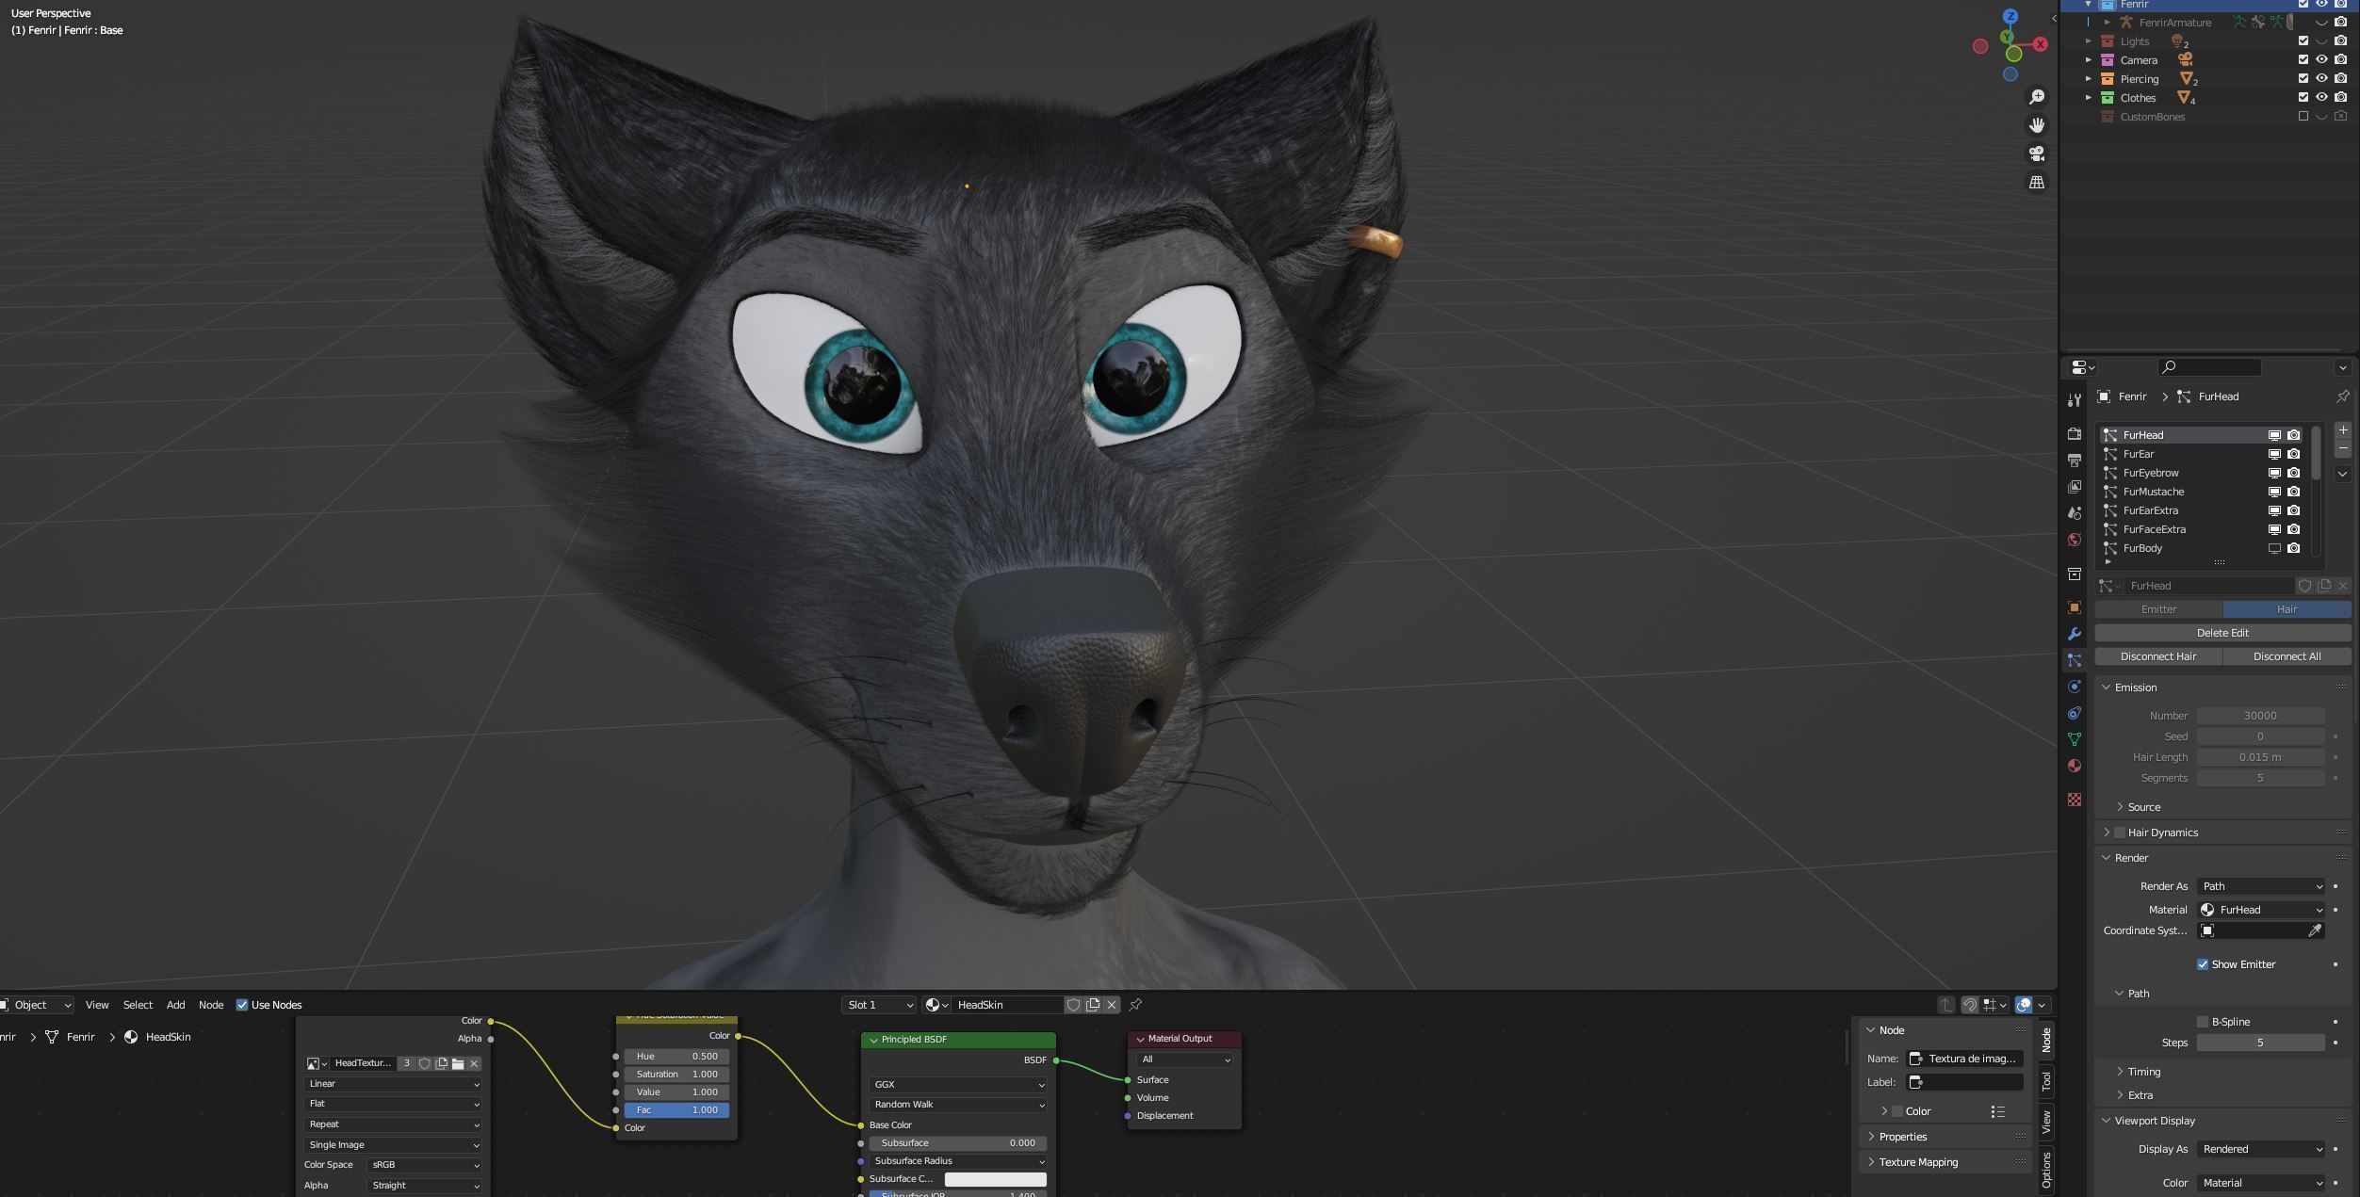This screenshot has height=1197, width=2360.
Task: Click the Delete Edit button
Action: coord(2222,633)
